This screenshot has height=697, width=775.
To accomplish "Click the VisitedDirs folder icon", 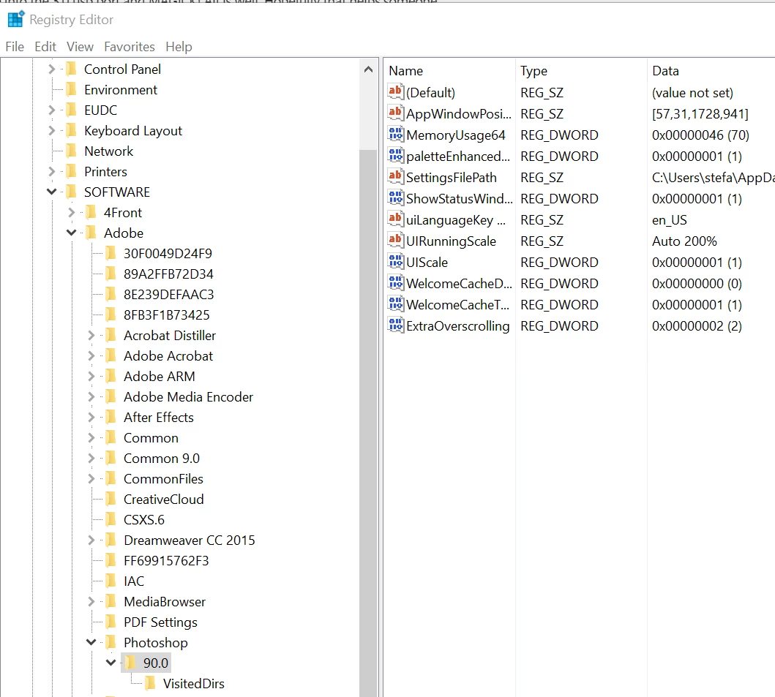I will pos(151,683).
